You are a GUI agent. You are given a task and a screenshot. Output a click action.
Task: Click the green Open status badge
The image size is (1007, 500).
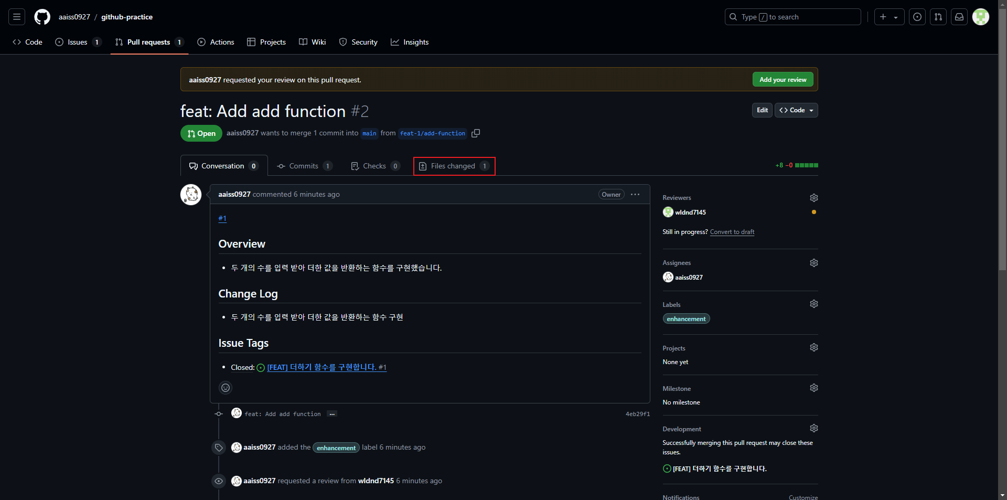(201, 133)
